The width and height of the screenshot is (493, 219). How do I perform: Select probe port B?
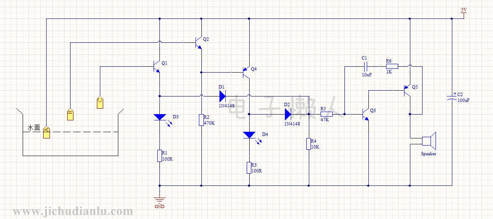[x=70, y=115]
